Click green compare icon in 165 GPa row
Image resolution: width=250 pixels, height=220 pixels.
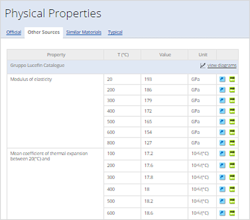(232, 122)
